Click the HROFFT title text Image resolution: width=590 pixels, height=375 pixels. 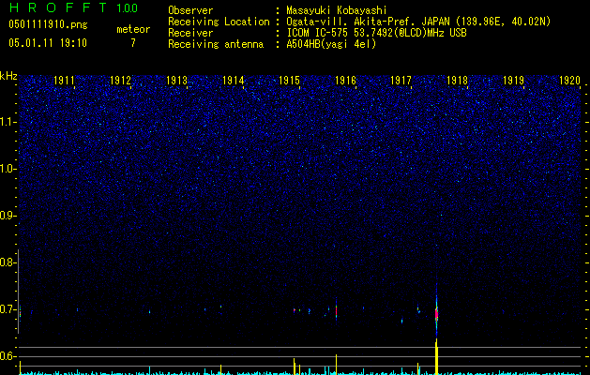click(58, 7)
